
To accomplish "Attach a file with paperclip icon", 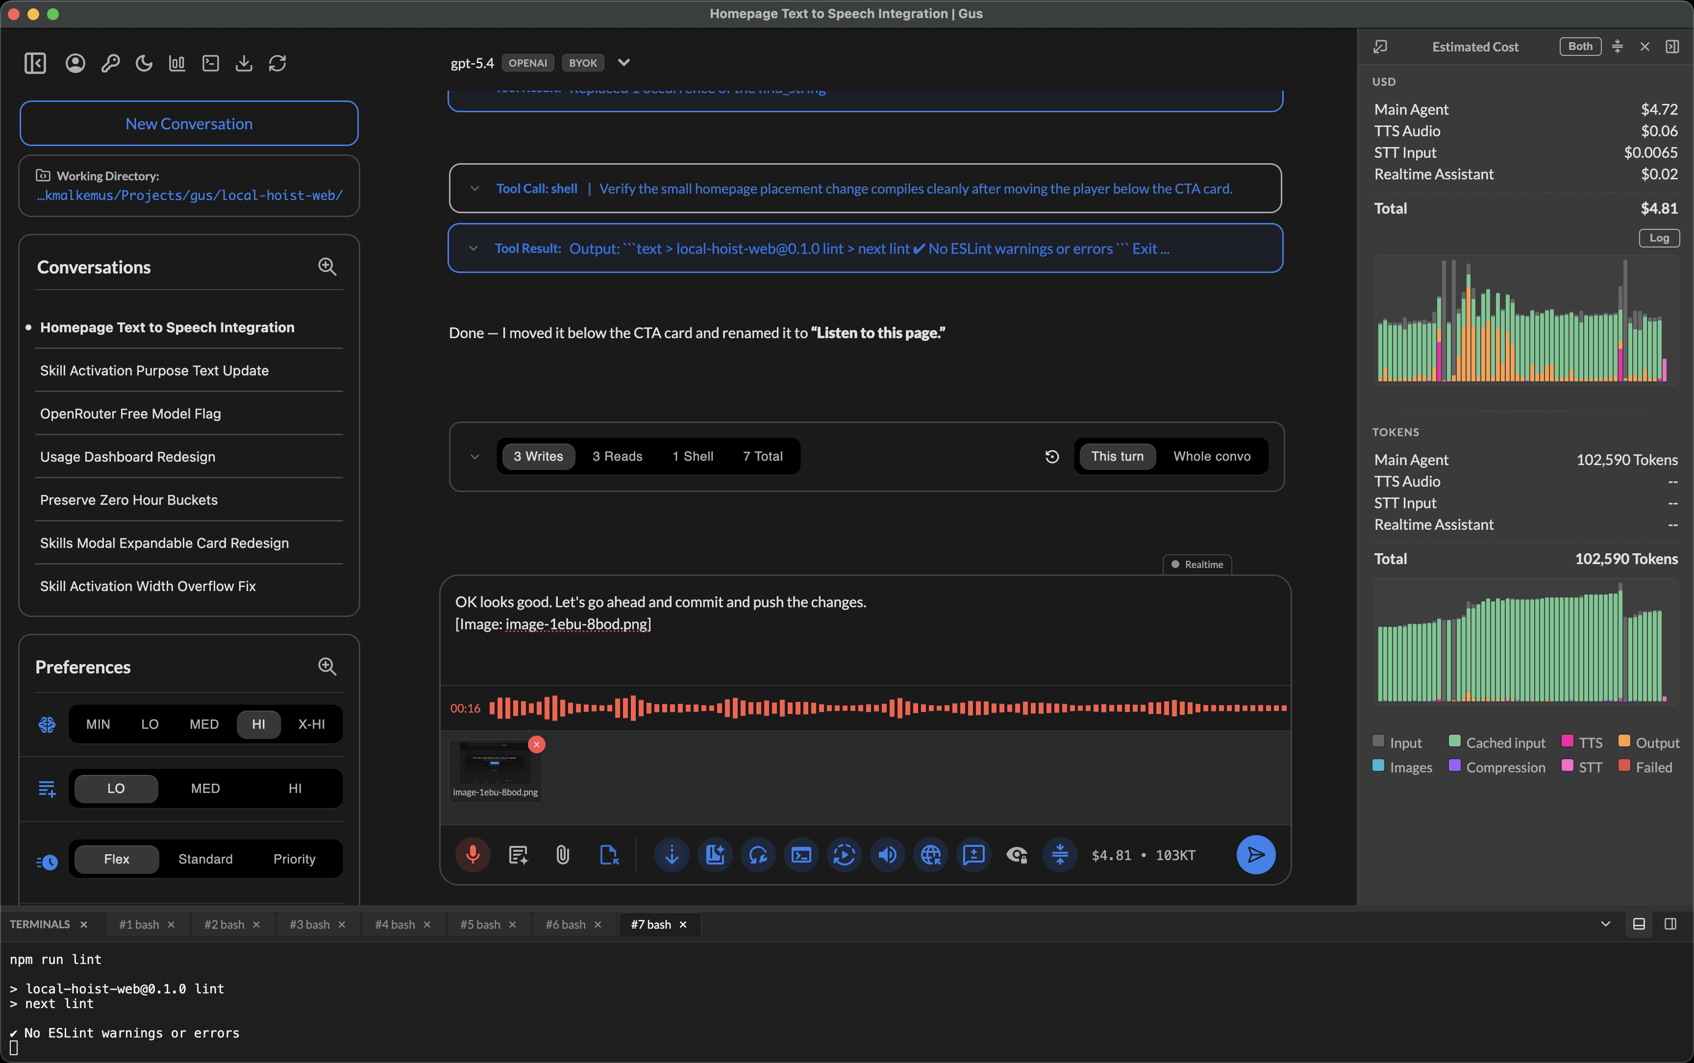I will coord(563,855).
